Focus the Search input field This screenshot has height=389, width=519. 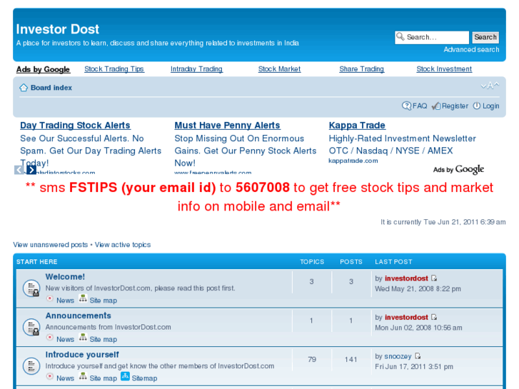pos(432,37)
